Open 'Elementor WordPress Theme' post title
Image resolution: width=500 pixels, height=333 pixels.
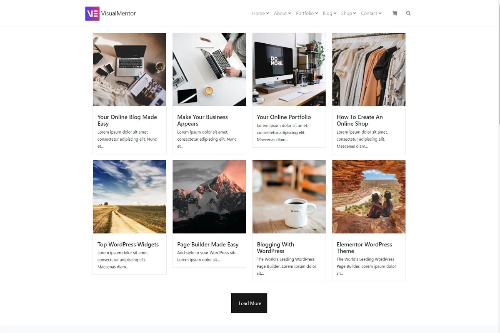[x=364, y=248]
